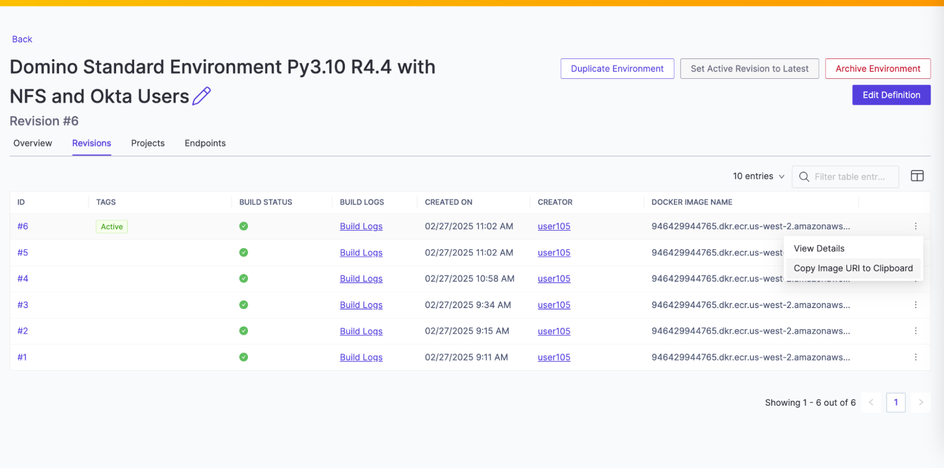Expand the 10 entries page size dropdown

coord(758,176)
